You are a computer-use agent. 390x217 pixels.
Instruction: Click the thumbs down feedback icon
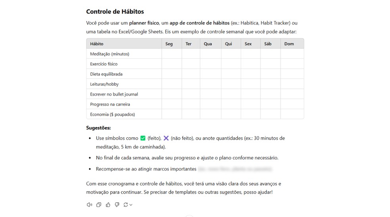pyautogui.click(x=117, y=205)
